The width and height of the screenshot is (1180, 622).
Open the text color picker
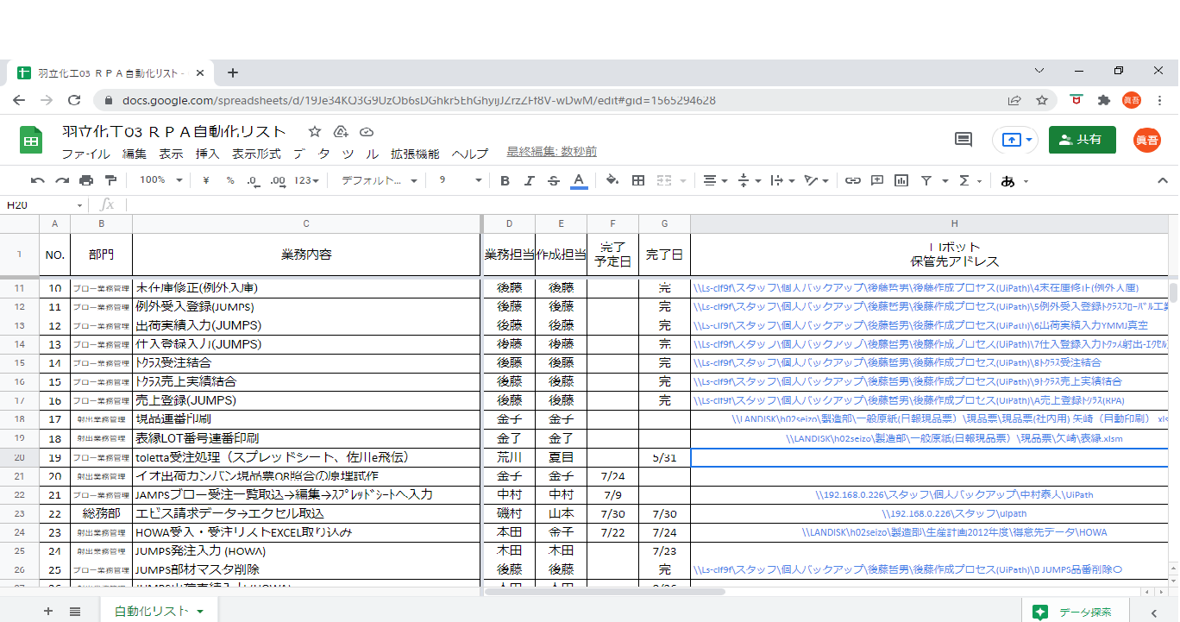[x=579, y=180]
